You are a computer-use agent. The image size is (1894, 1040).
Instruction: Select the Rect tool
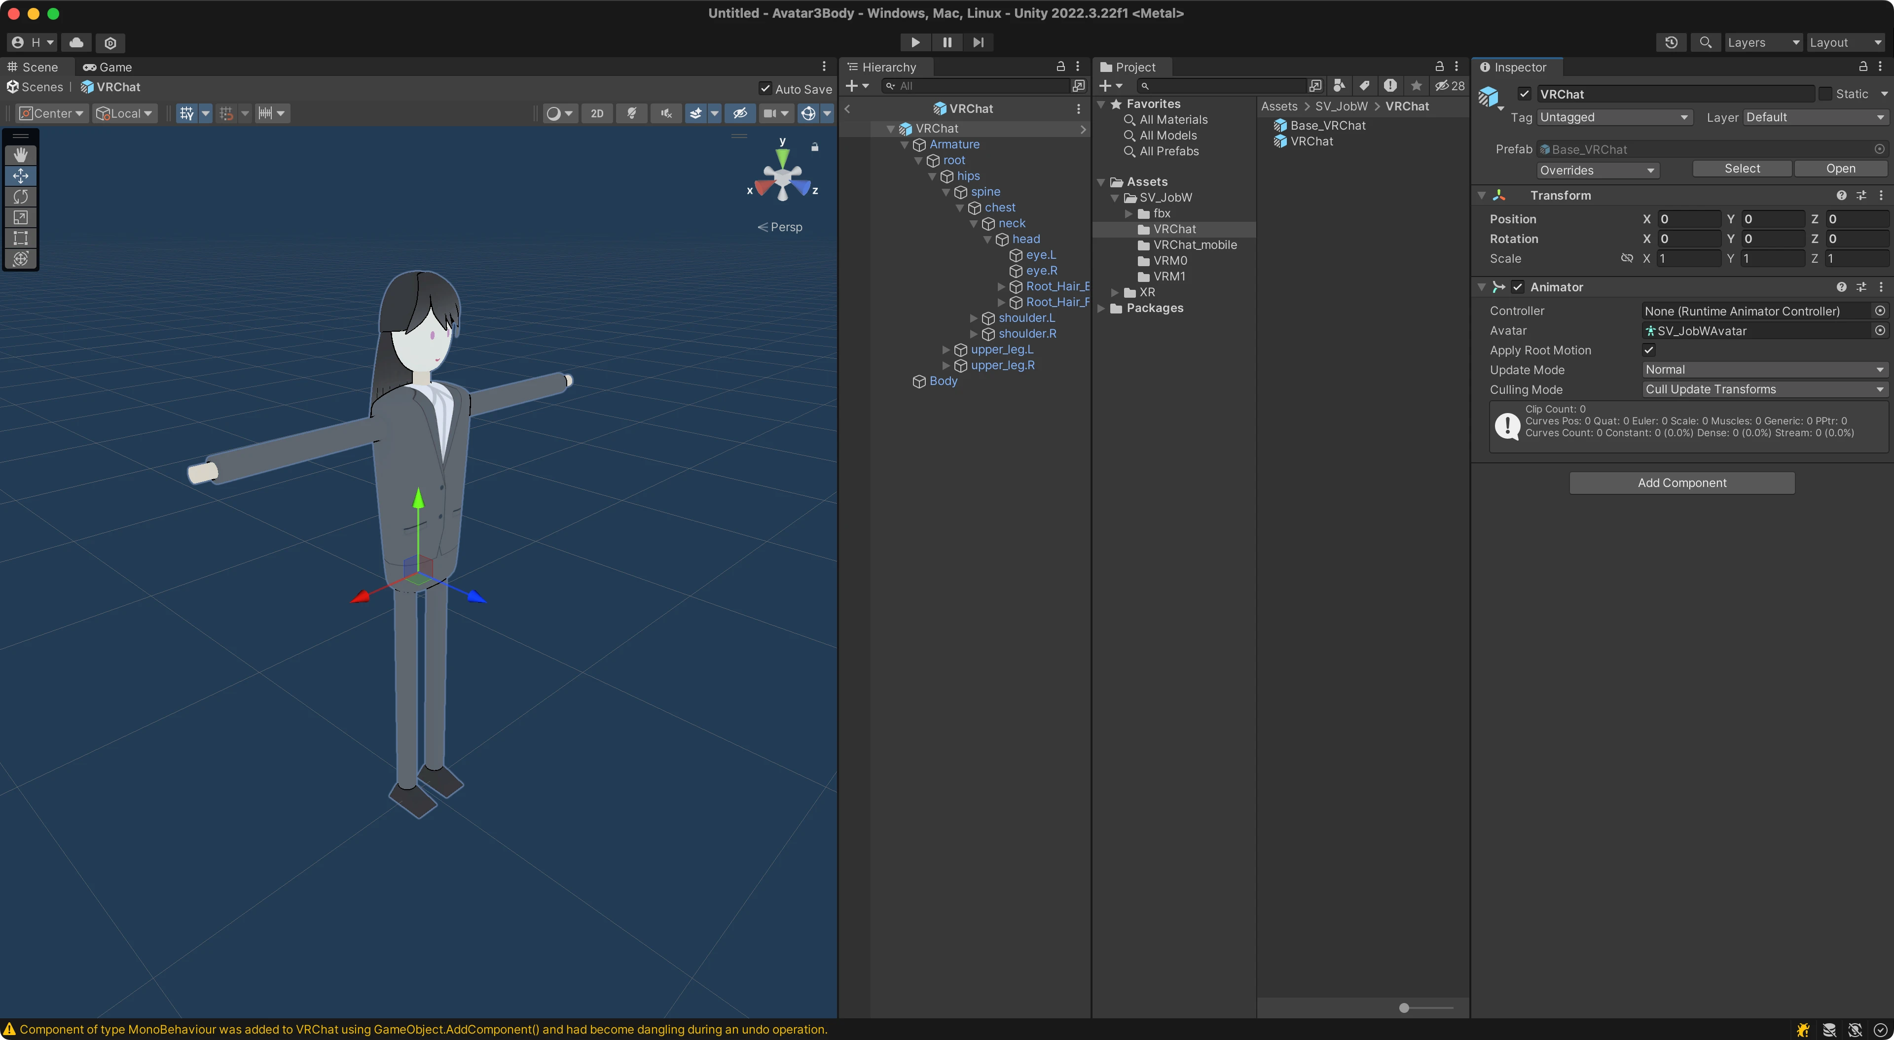(x=21, y=238)
